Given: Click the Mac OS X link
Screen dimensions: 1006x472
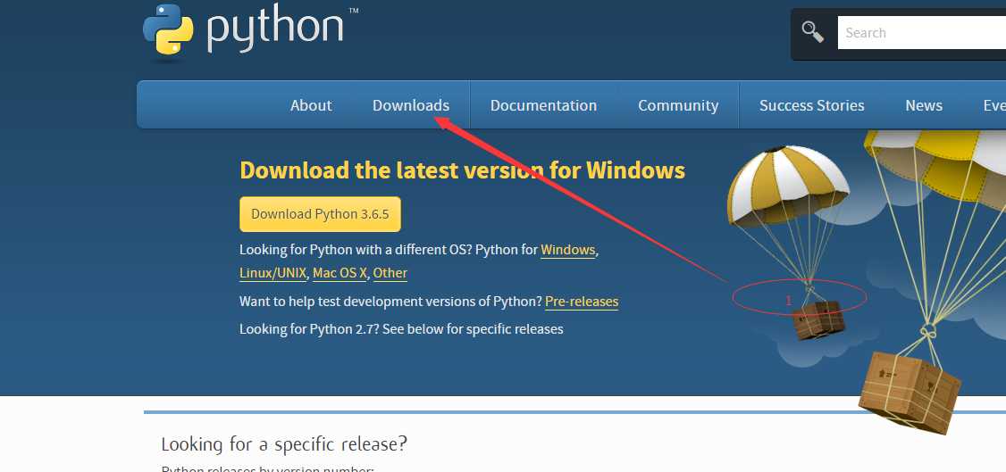Looking at the screenshot, I should [340, 273].
